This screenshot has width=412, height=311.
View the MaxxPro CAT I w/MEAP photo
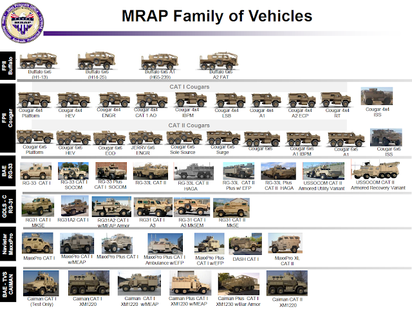pyautogui.click(x=77, y=243)
